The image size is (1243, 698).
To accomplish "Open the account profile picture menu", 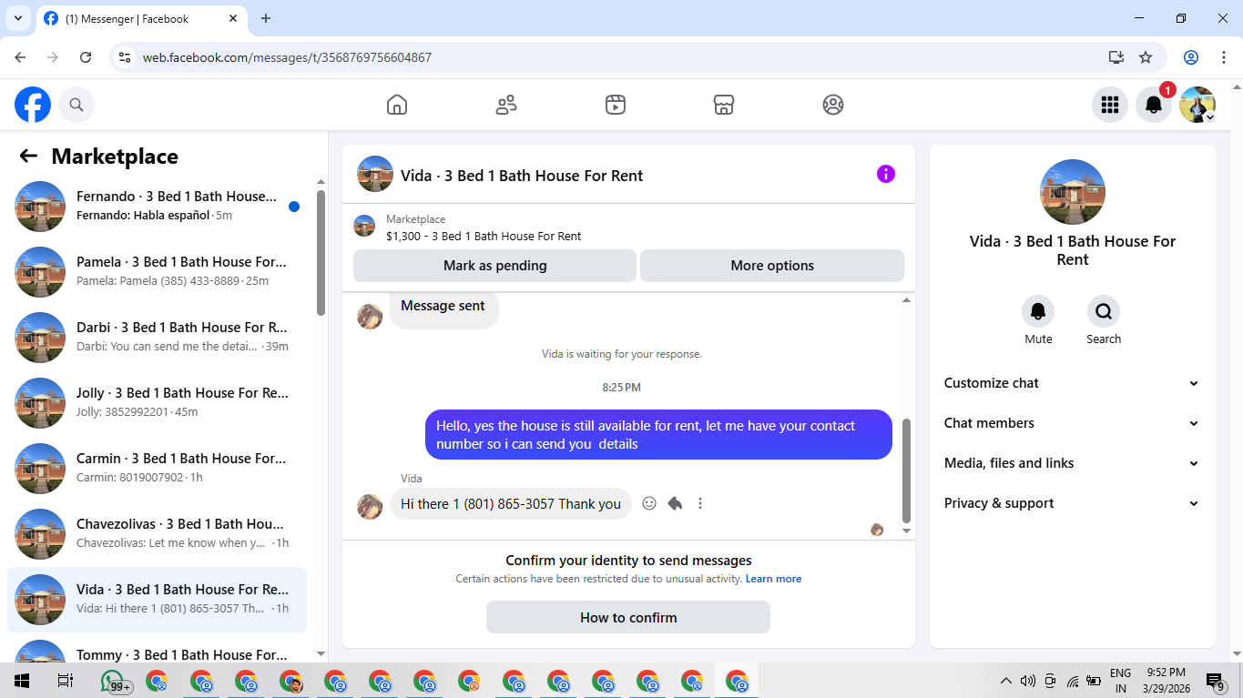I will [x=1197, y=105].
